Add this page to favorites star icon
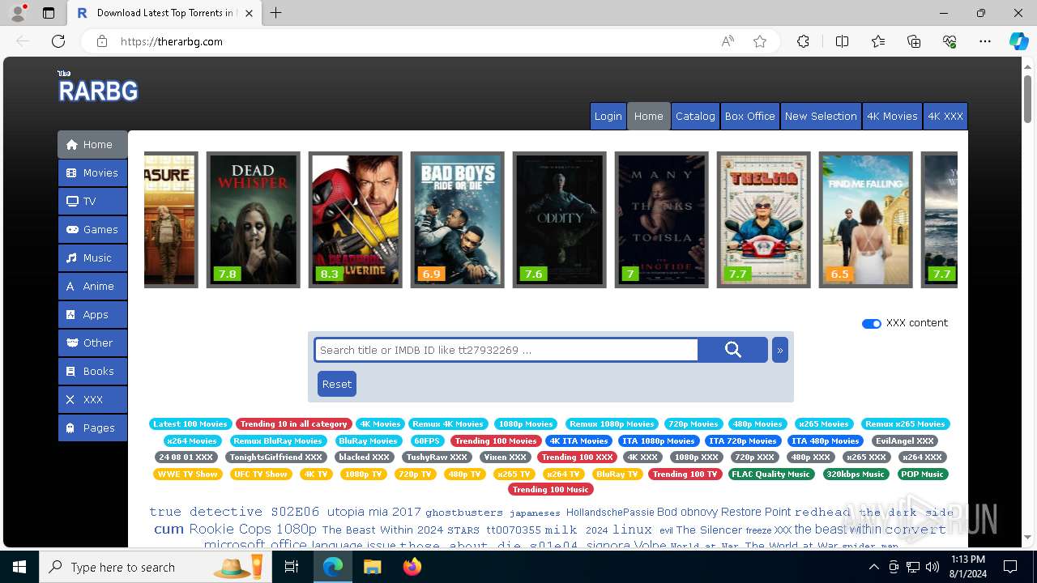Screen dimensions: 1037x583 coord(760,41)
